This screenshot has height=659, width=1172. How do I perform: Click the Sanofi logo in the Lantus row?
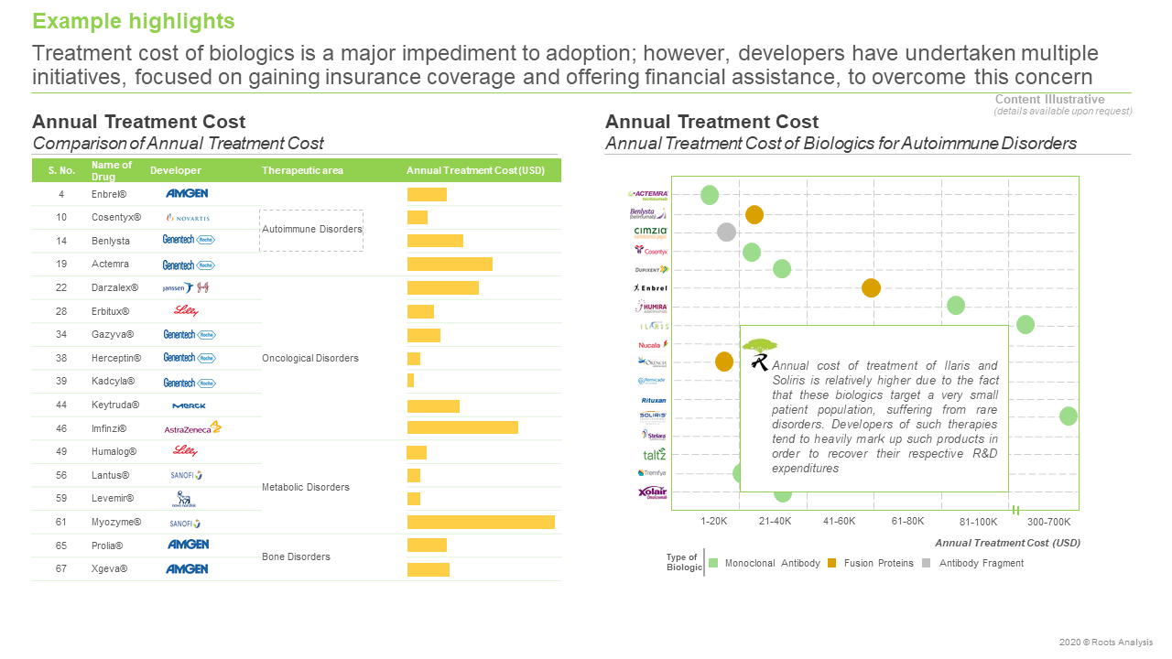186,475
